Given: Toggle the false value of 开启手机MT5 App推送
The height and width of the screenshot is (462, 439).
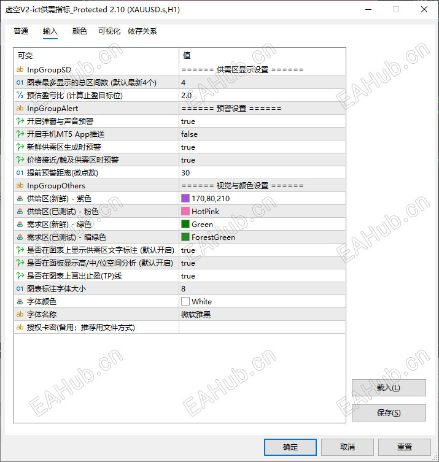Looking at the screenshot, I should 262,134.
